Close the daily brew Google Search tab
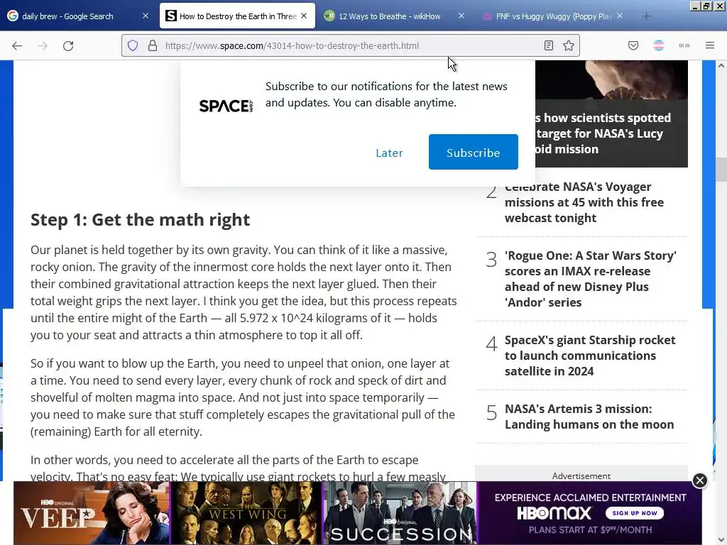727x545 pixels. pos(146,16)
